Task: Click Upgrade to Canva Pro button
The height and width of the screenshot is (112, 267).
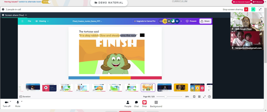Action: point(145,21)
